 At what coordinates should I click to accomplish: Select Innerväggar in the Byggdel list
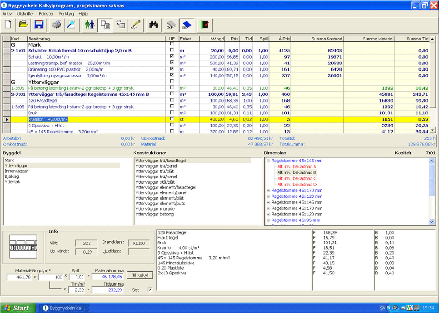click(16, 171)
